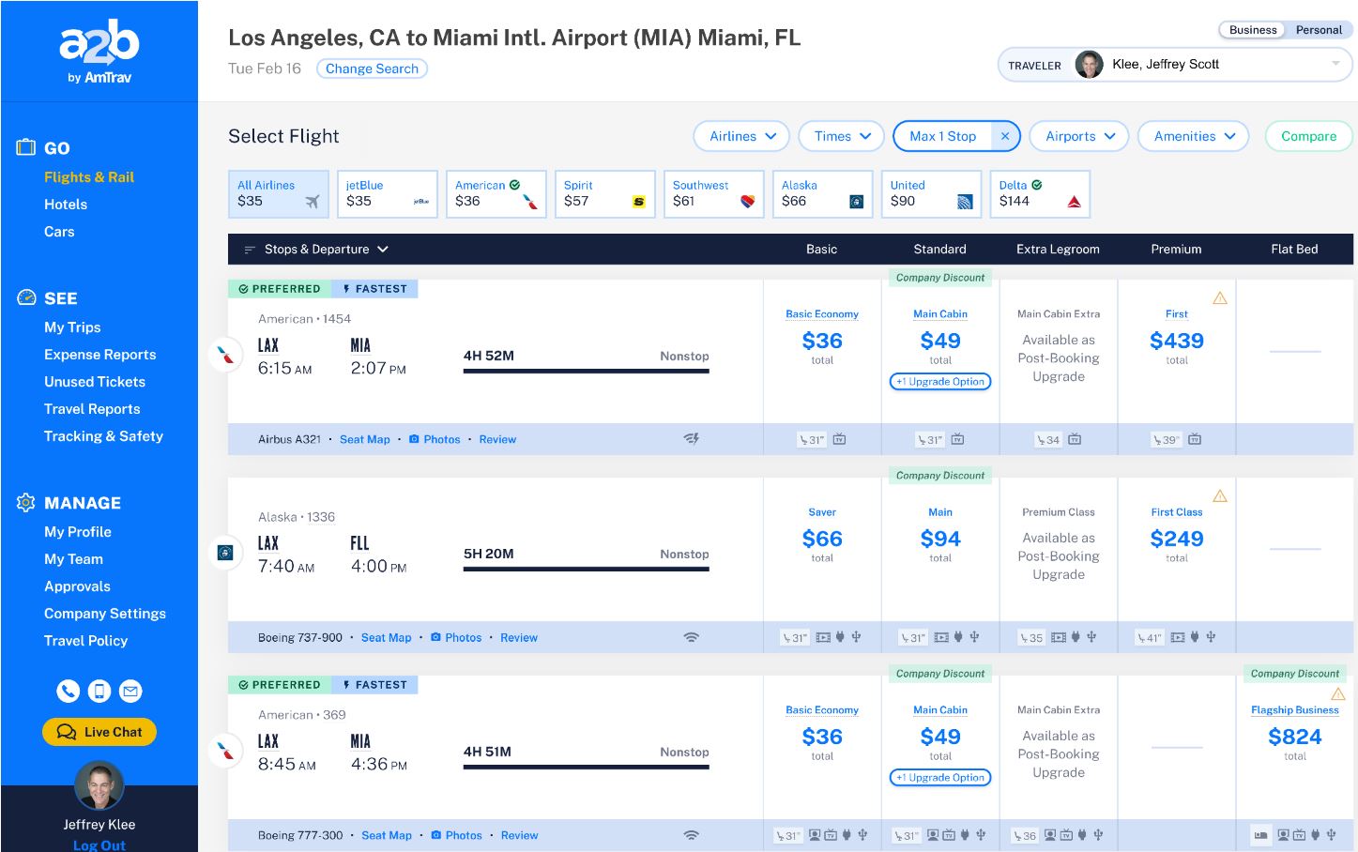This screenshot has width=1358, height=852.
Task: Click the Change Search button
Action: pos(372,68)
